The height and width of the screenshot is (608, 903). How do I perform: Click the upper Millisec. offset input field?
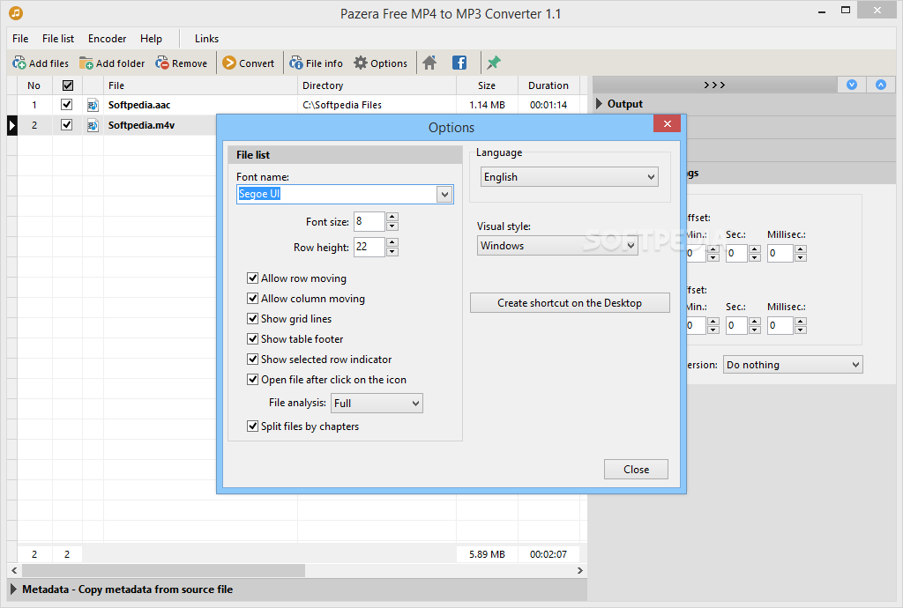point(781,253)
